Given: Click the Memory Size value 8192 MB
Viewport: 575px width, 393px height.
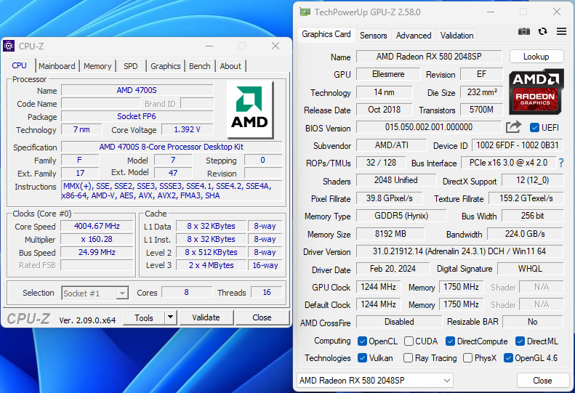Looking at the screenshot, I should tap(390, 234).
